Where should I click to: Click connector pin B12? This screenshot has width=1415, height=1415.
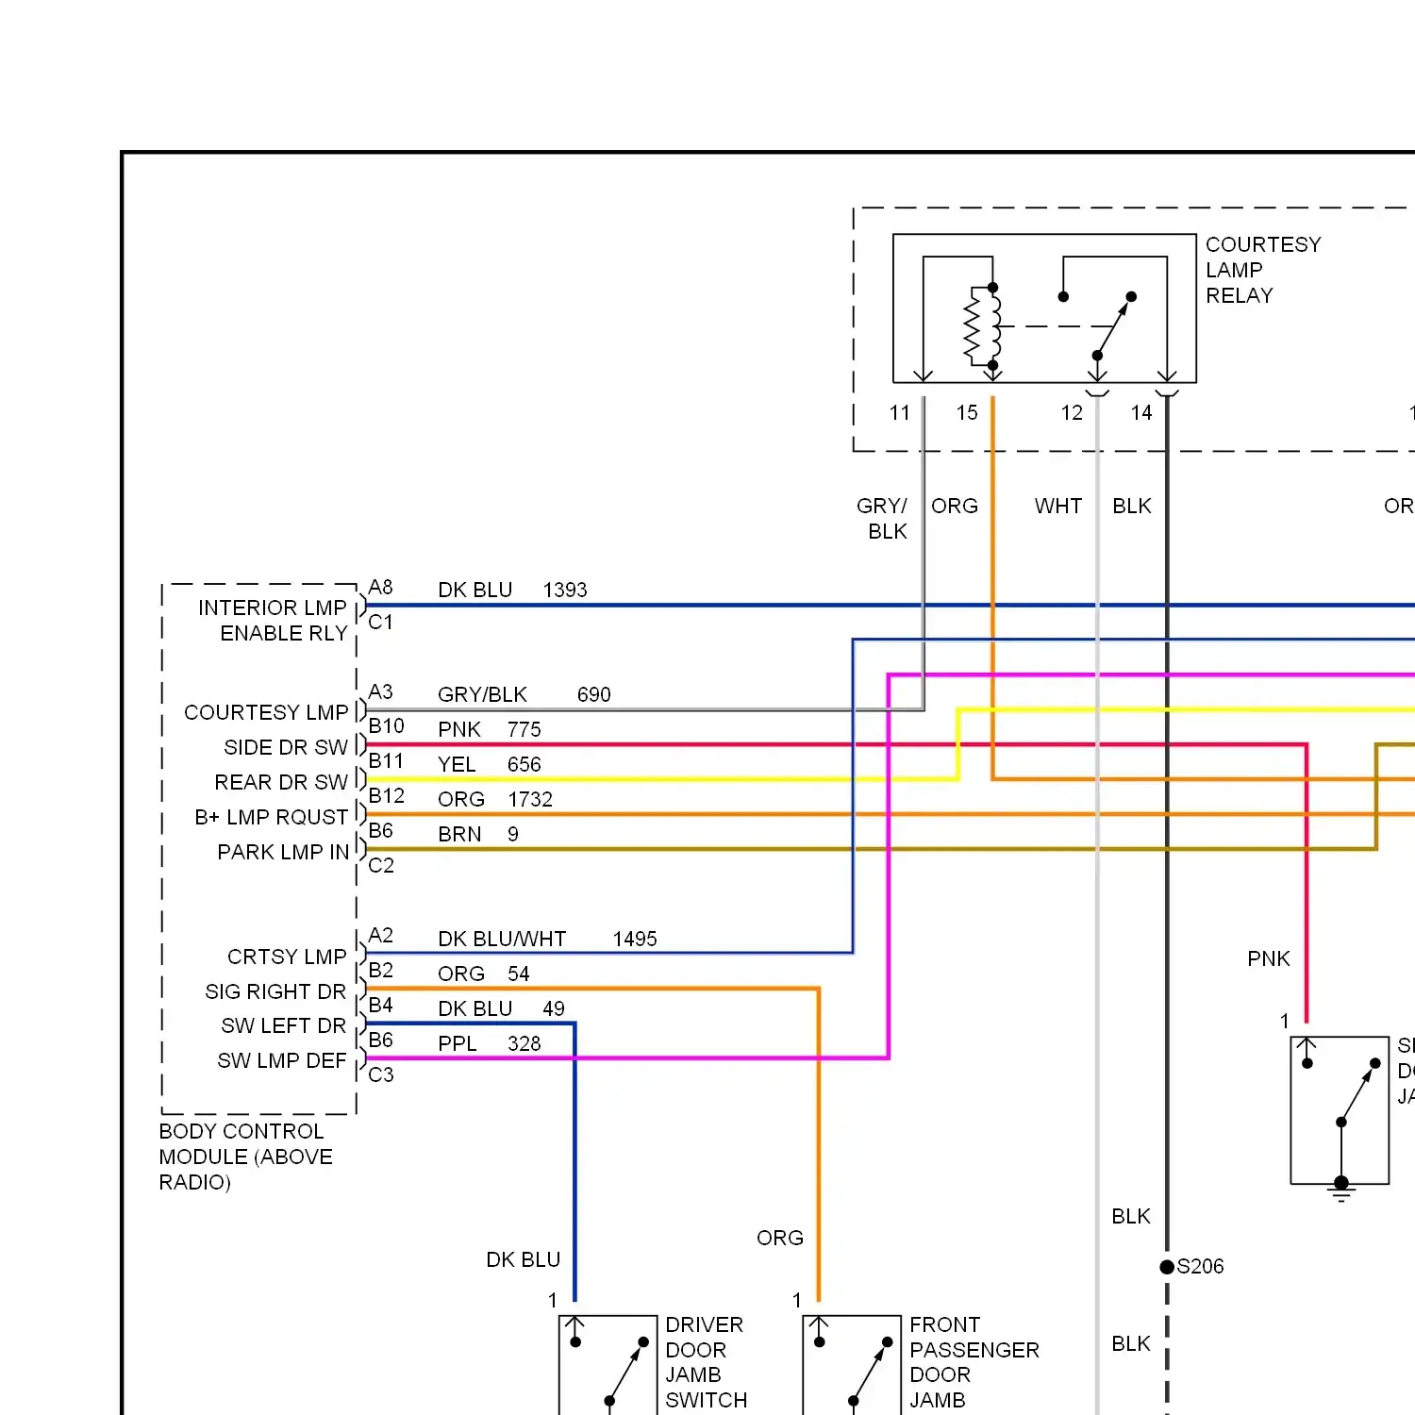click(x=386, y=796)
